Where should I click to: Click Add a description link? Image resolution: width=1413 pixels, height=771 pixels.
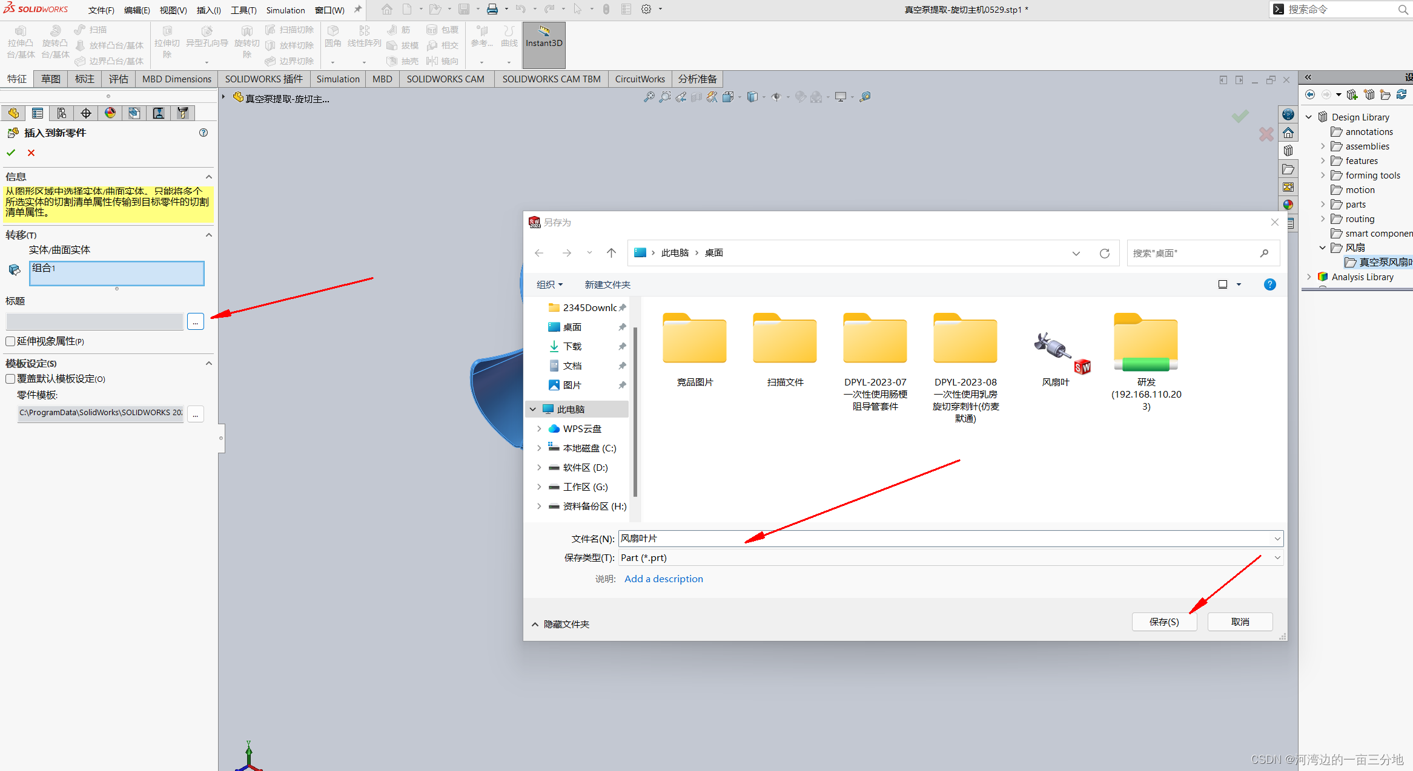click(x=663, y=579)
